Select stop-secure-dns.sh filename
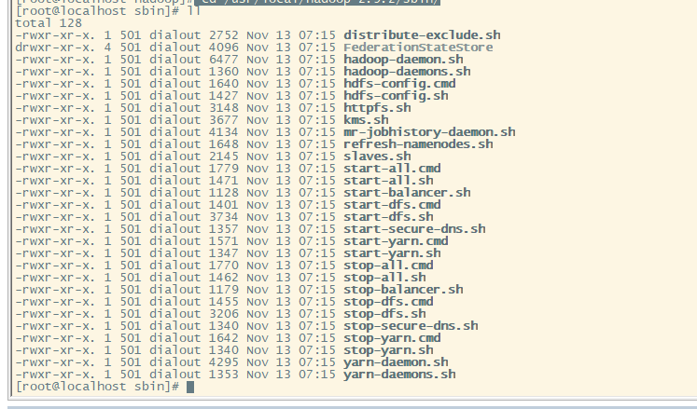The width and height of the screenshot is (697, 409). pos(411,325)
